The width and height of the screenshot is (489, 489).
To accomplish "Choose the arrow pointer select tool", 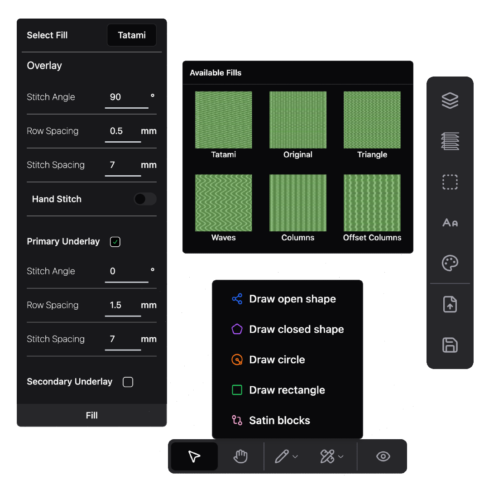I will (x=194, y=456).
